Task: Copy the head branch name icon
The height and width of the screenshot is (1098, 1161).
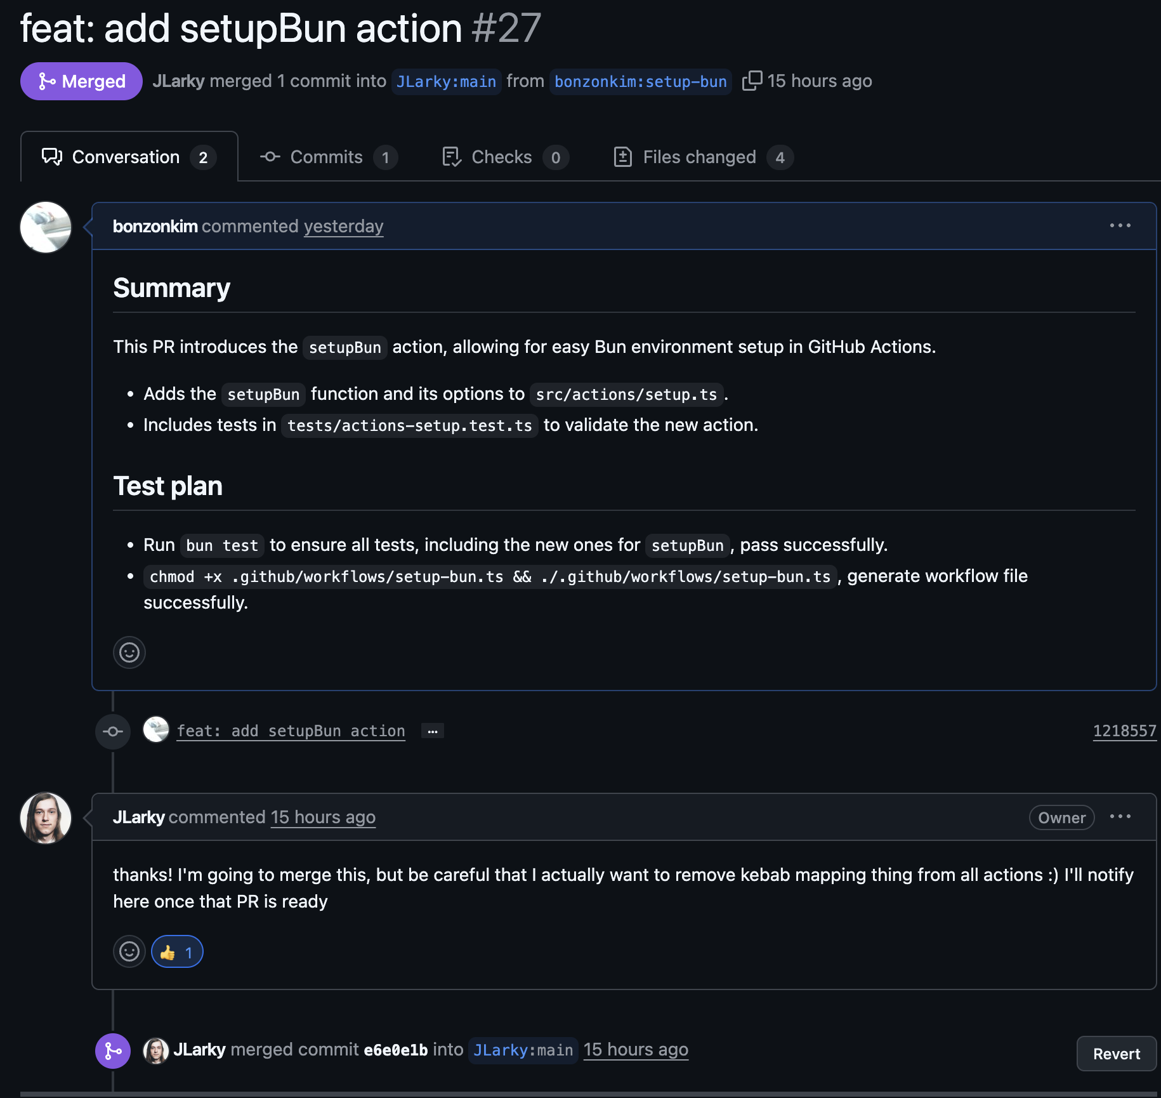Action: [x=752, y=81]
